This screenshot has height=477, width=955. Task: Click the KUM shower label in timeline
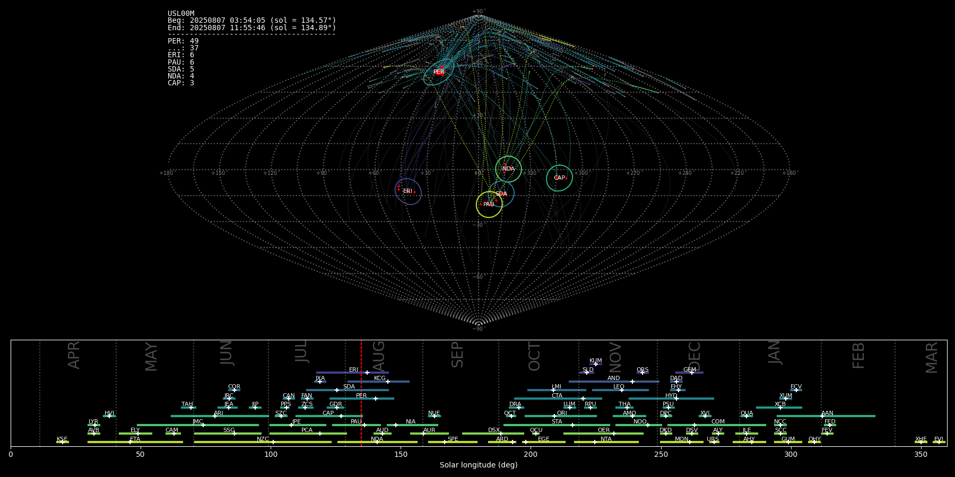(595, 361)
